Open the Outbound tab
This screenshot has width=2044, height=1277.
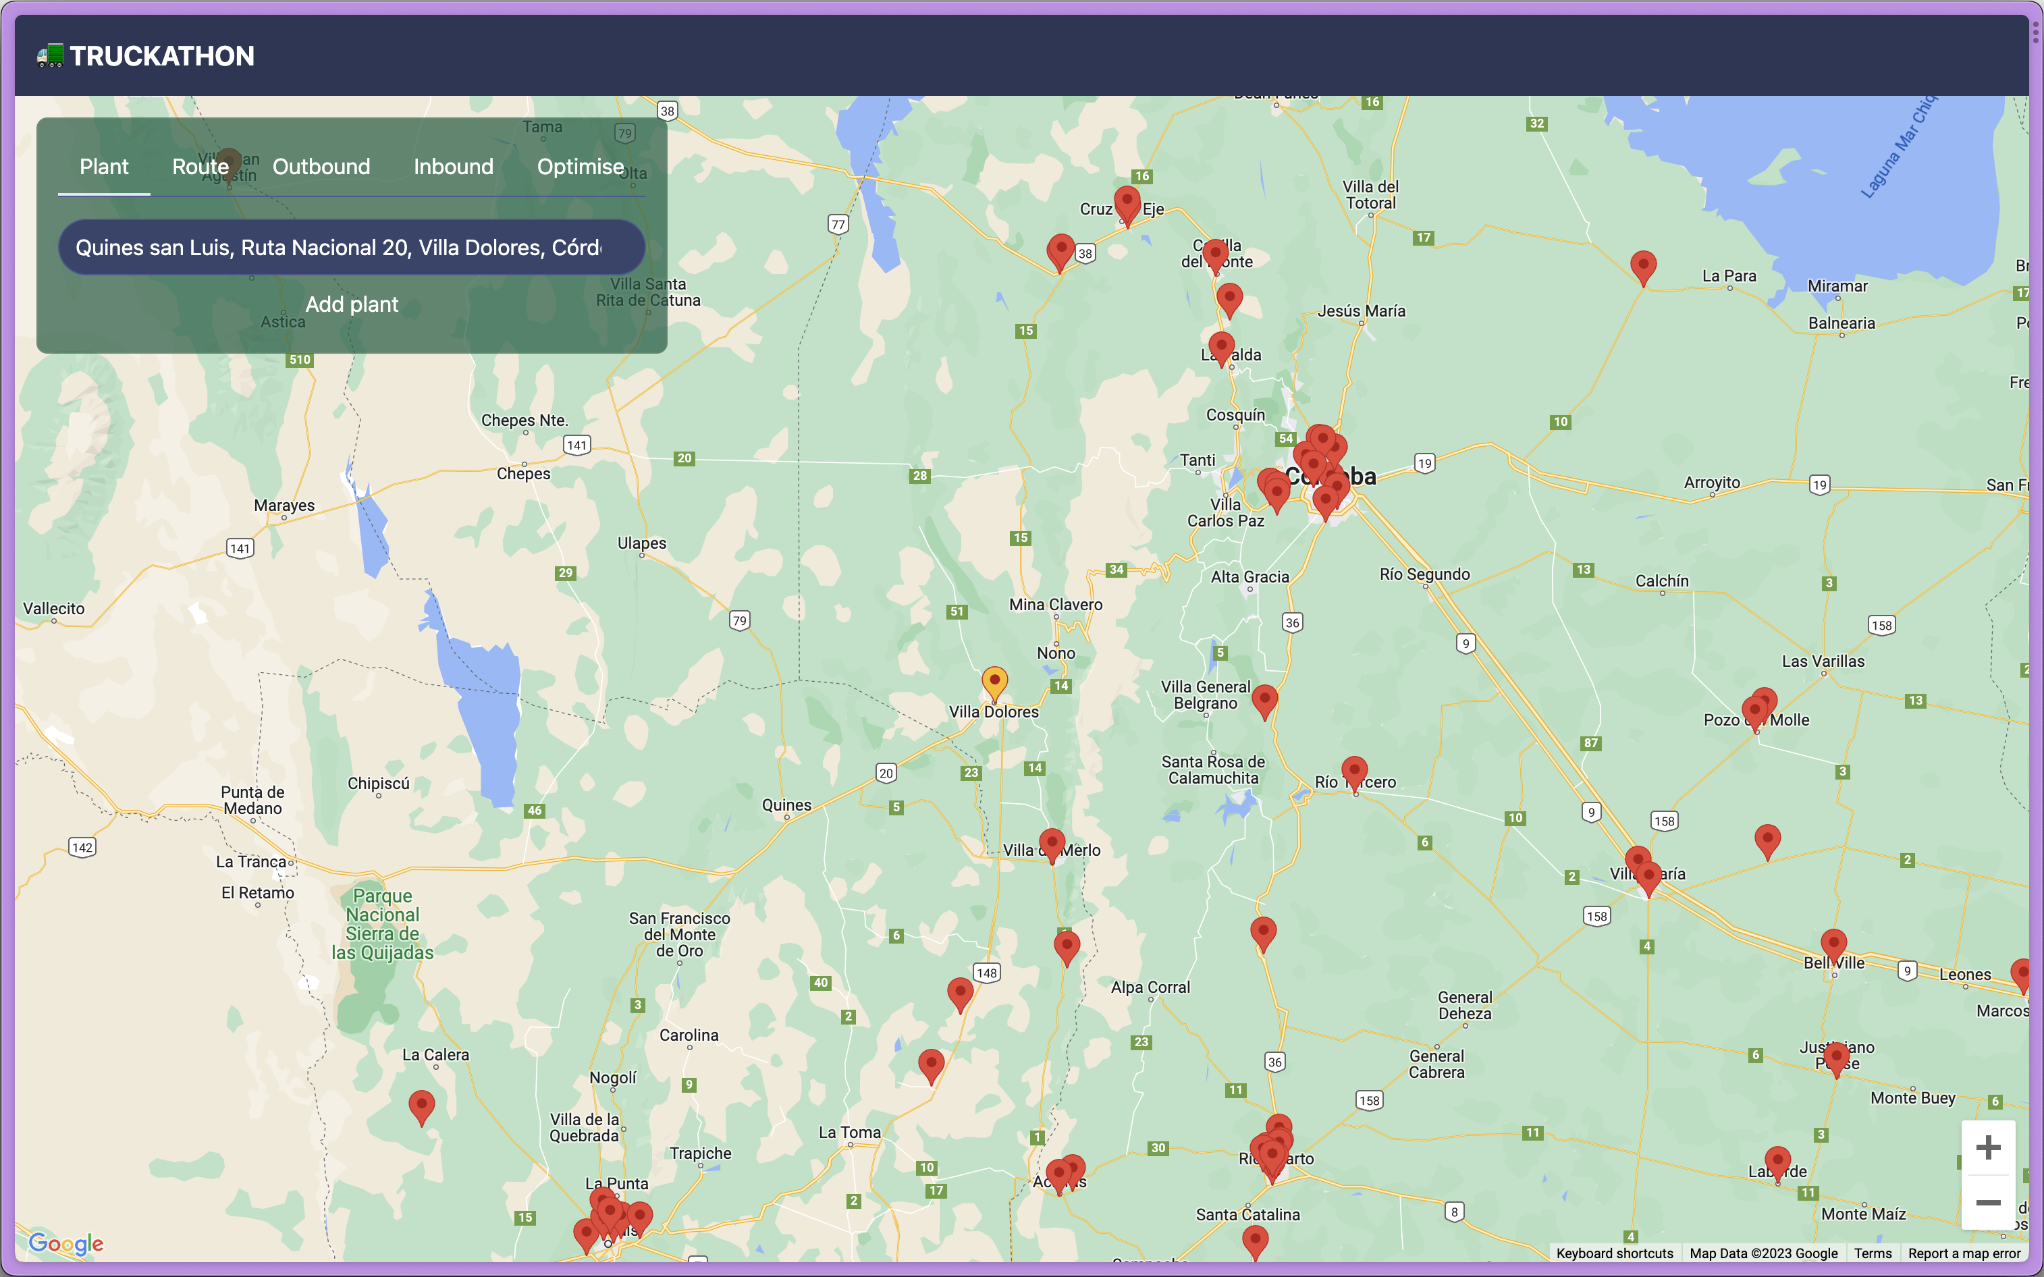[x=321, y=167]
